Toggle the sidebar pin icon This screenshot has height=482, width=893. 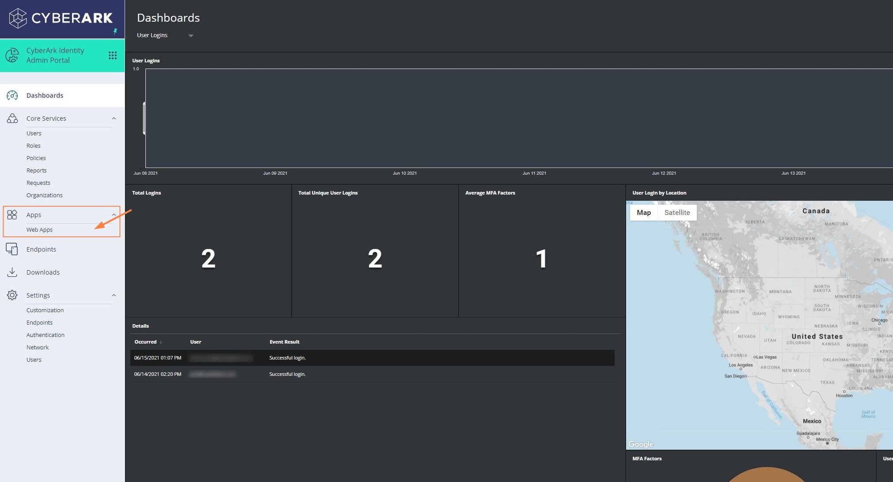[115, 31]
